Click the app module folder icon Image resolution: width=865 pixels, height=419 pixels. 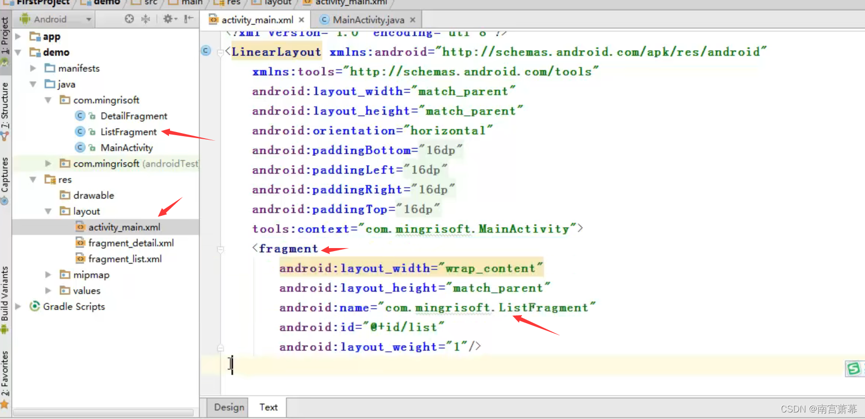(35, 36)
